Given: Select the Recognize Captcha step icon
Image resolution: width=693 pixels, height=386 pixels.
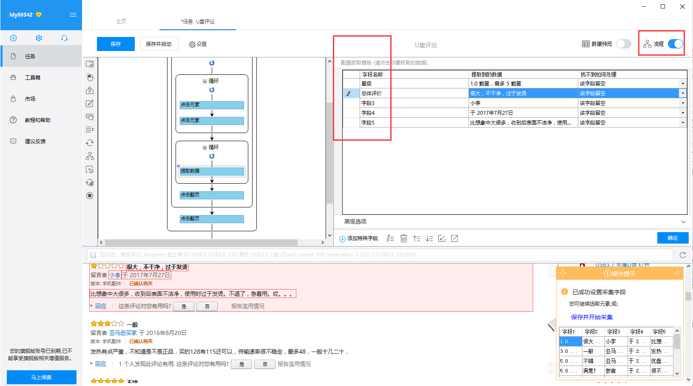Looking at the screenshot, I should (90, 117).
